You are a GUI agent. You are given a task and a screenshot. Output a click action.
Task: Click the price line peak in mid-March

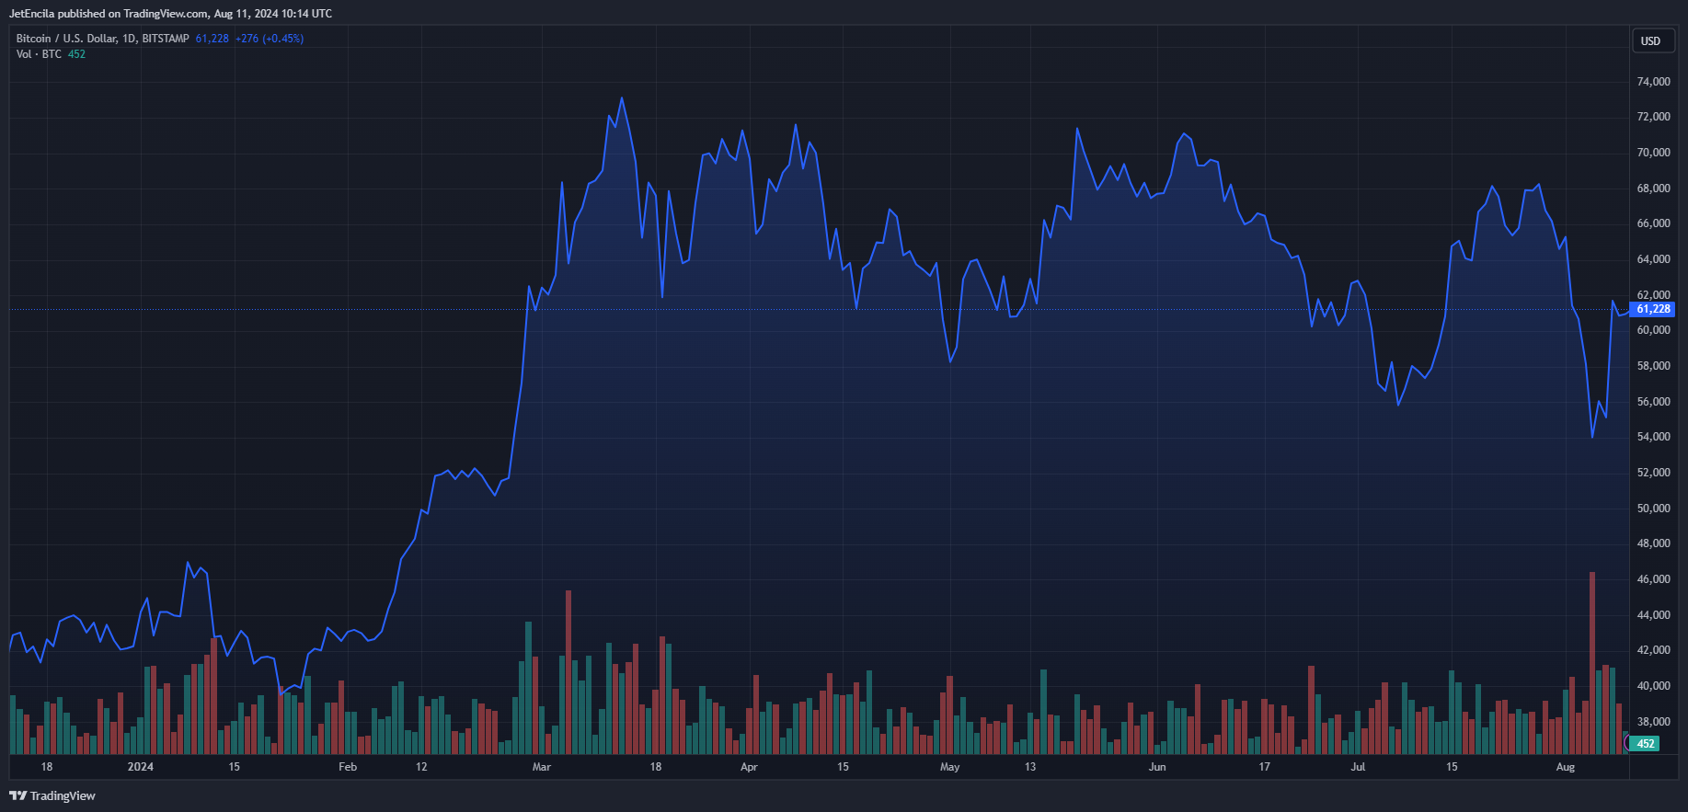point(622,98)
